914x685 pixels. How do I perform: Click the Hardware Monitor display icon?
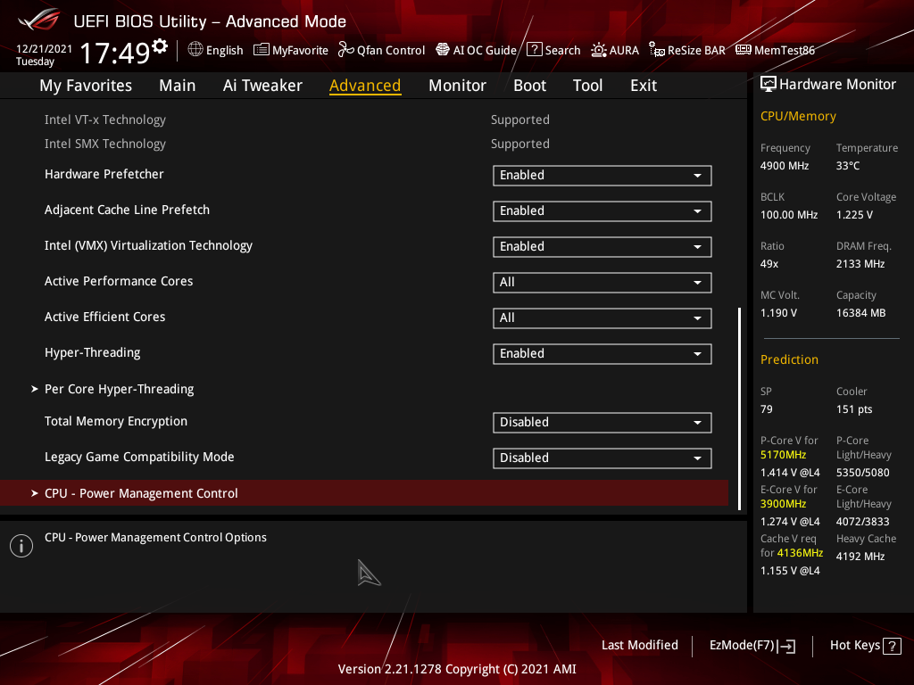[x=769, y=85]
